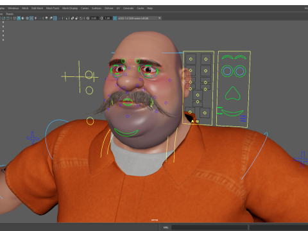Open the Curves menu
The image size is (308, 231).
point(85,8)
